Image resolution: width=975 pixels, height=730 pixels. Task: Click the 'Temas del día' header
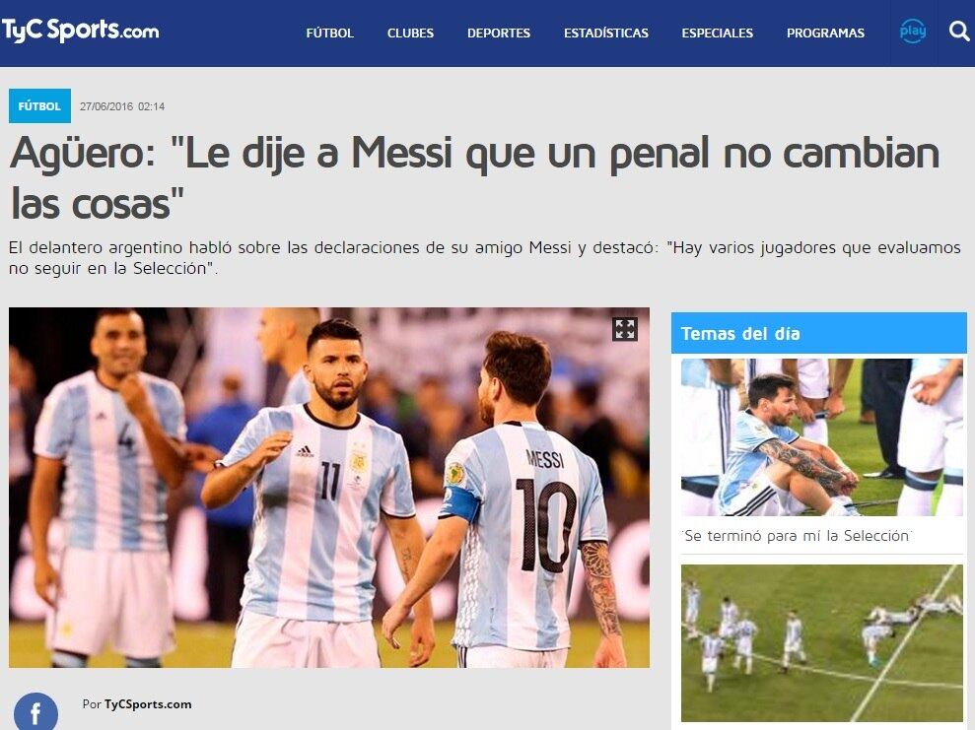[x=819, y=333]
